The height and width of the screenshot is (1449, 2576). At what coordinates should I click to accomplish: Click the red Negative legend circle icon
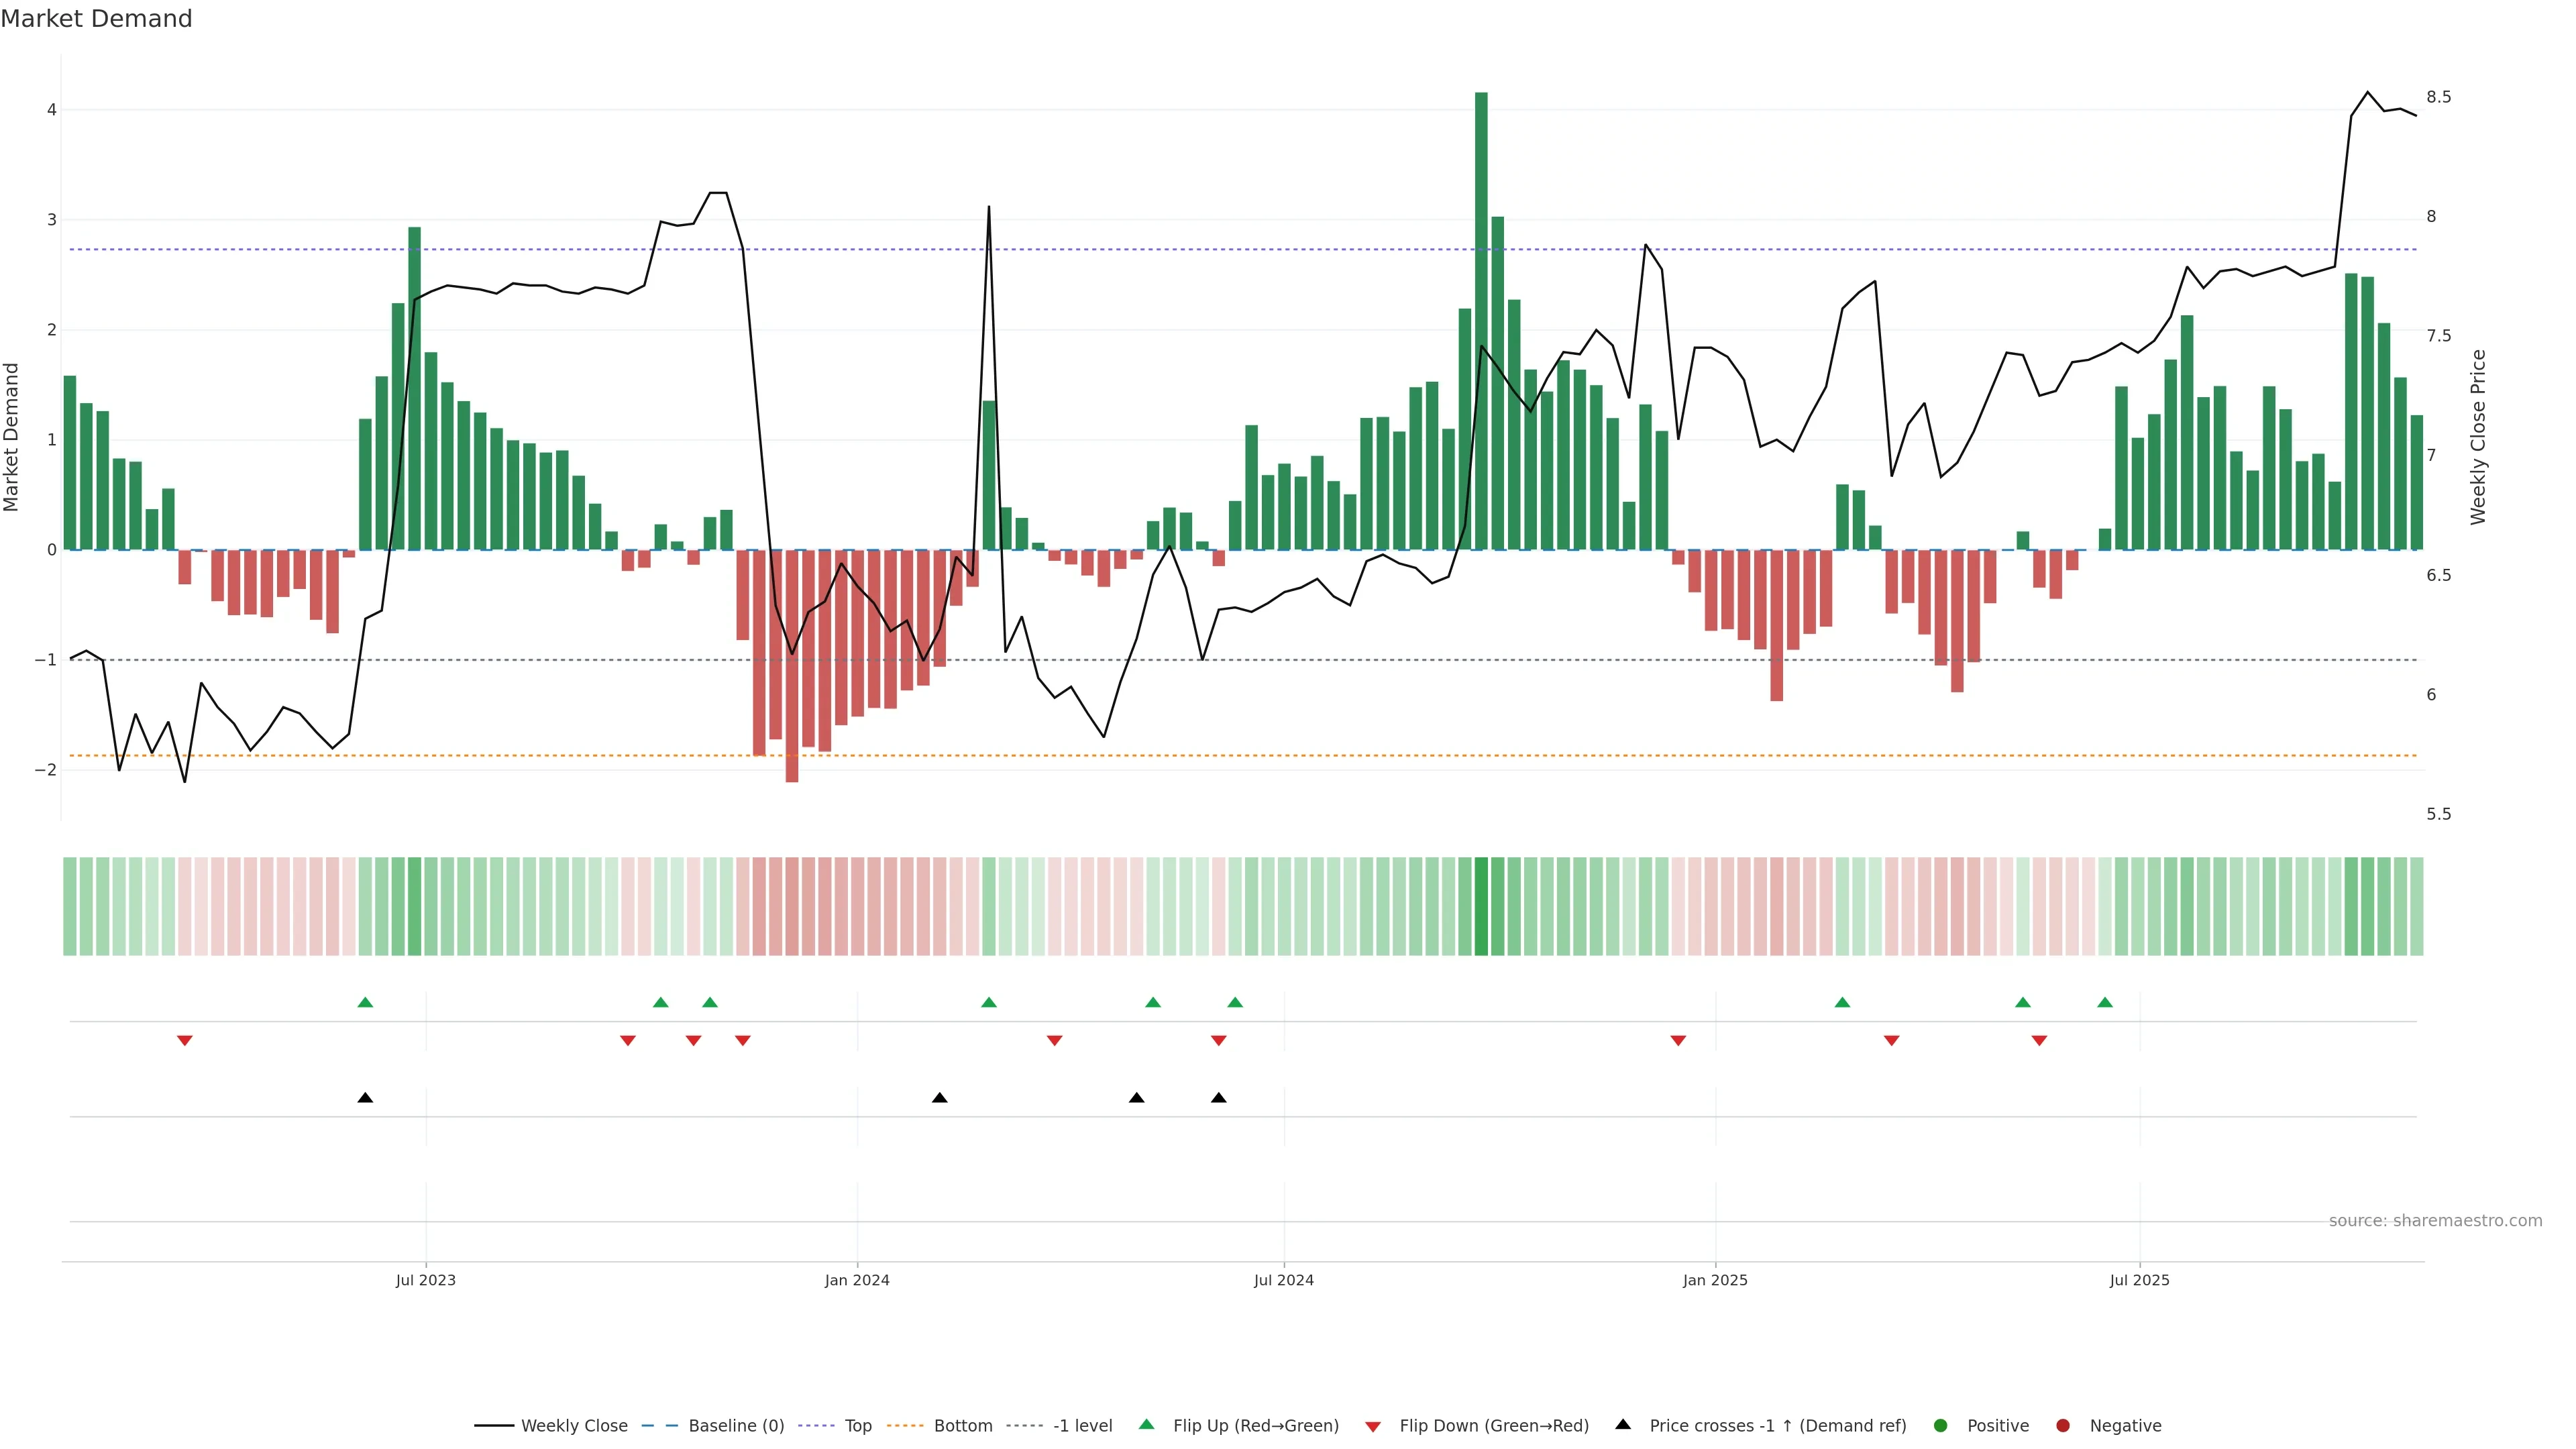coord(2063,1426)
